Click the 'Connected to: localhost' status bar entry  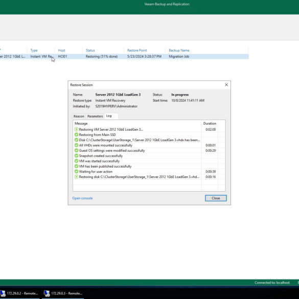pyautogui.click(x=272, y=283)
